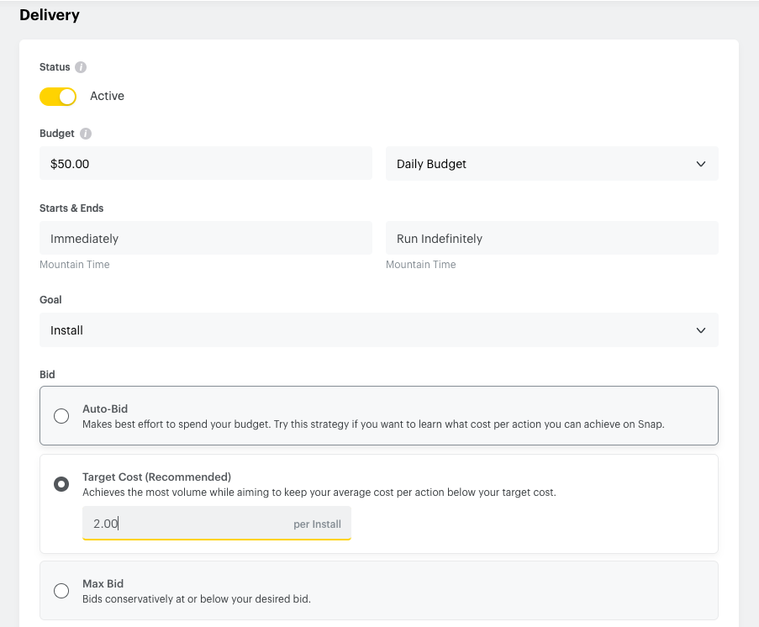Expand the Goal dropdown showing Install

click(378, 330)
